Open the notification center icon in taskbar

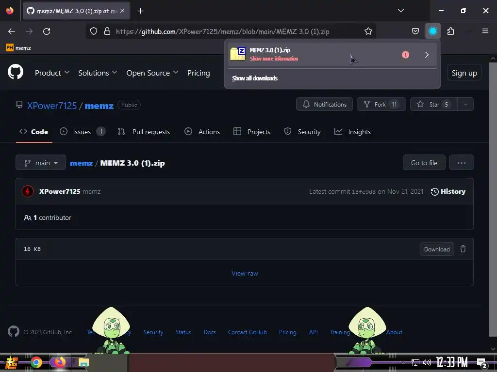tap(482, 363)
